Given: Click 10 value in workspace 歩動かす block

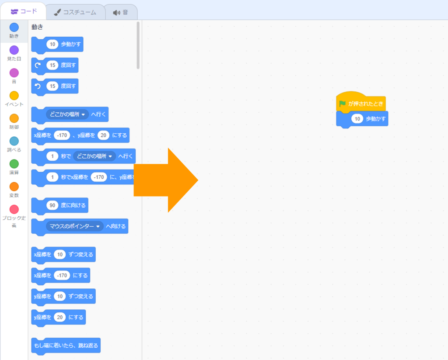Looking at the screenshot, I should tap(357, 119).
